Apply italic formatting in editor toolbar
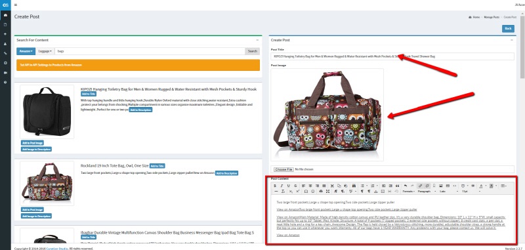The image size is (525, 250). pos(282,186)
